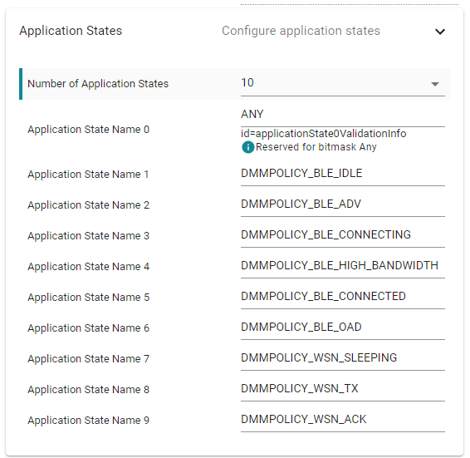Click the Application State Name 2 label
The width and height of the screenshot is (470, 458).
[88, 205]
